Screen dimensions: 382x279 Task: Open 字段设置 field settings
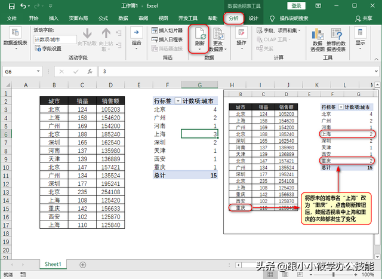[48, 48]
